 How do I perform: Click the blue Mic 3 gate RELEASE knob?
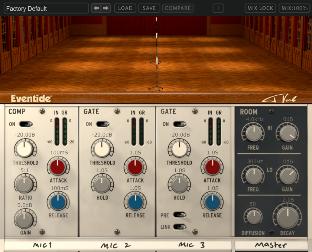[212, 202]
